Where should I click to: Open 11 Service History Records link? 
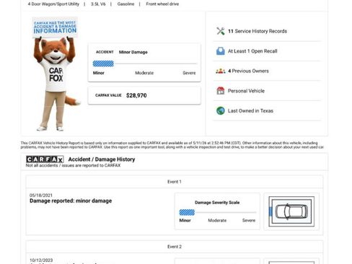pos(258,31)
